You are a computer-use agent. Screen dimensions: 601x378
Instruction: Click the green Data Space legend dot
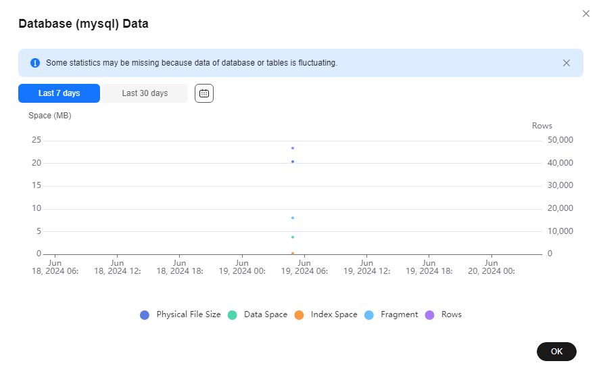[x=233, y=315]
